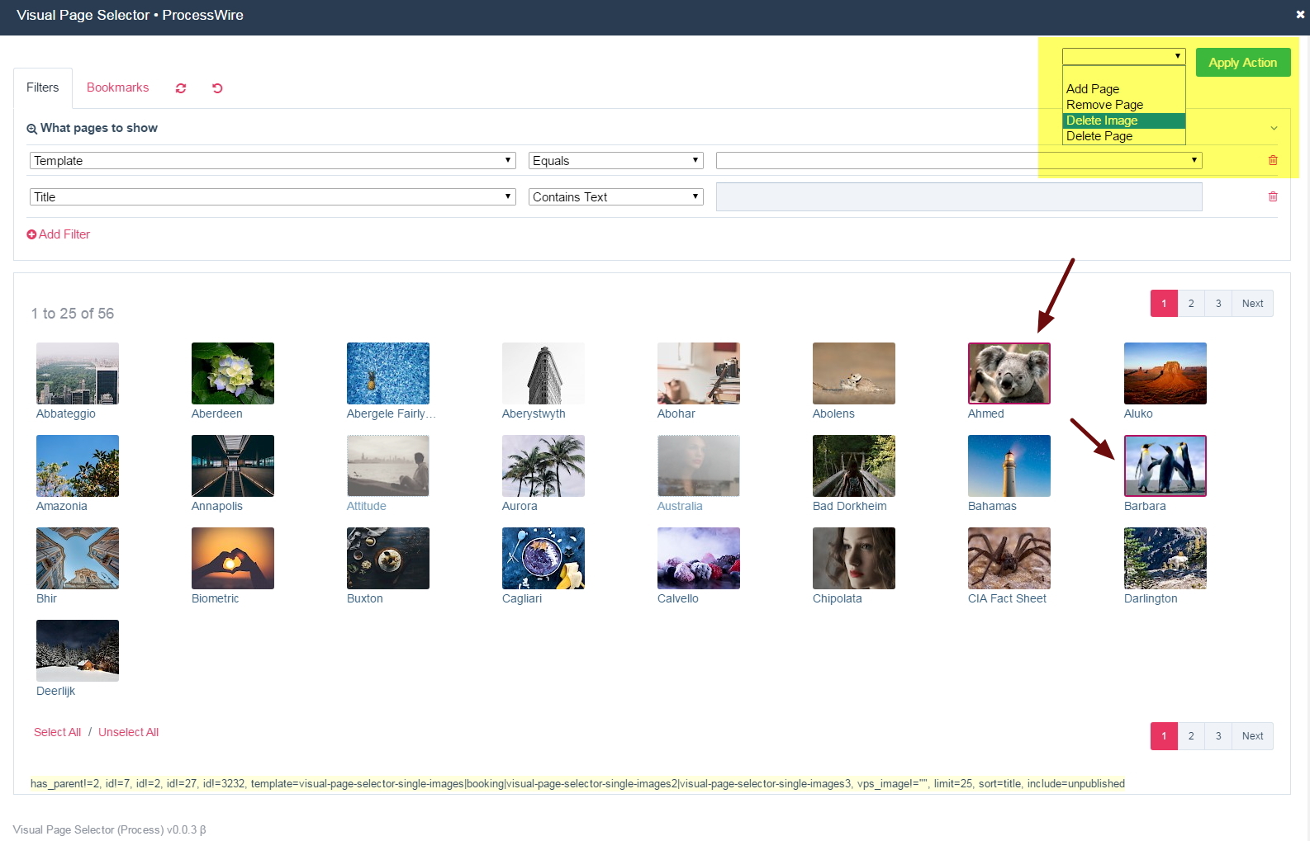Close the Visual Page Selector dialog
The image size is (1310, 841).
[x=1300, y=15]
